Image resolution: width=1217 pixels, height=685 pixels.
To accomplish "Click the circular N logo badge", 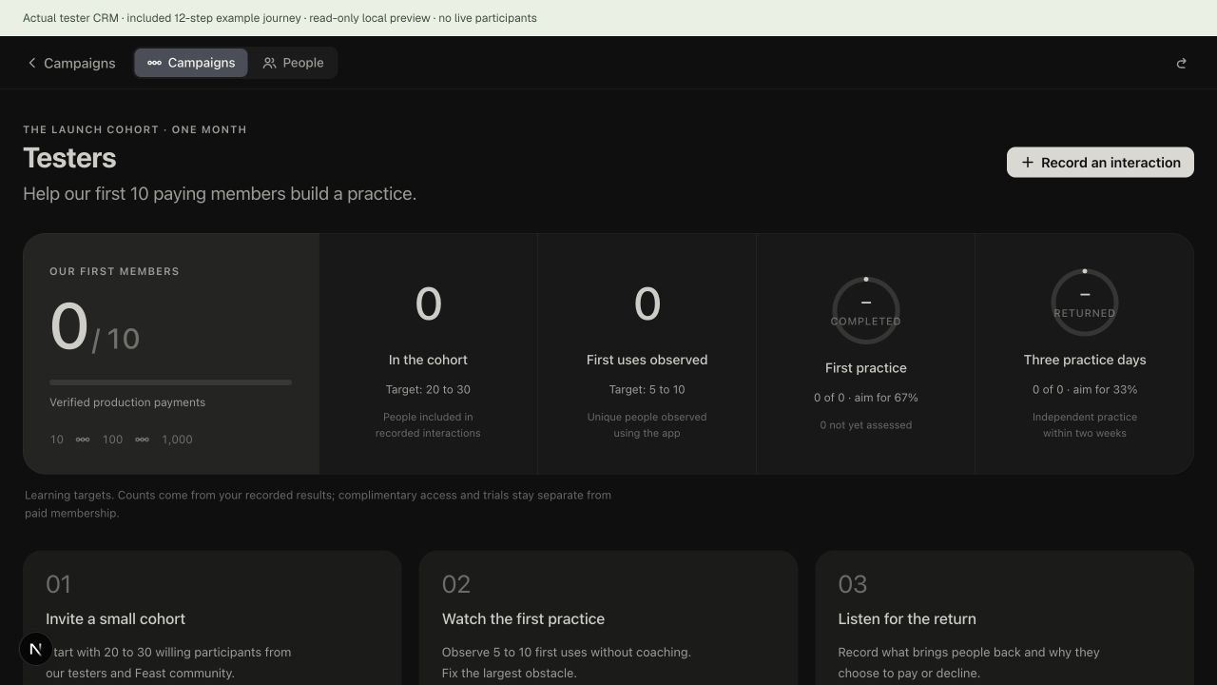I will [x=36, y=649].
